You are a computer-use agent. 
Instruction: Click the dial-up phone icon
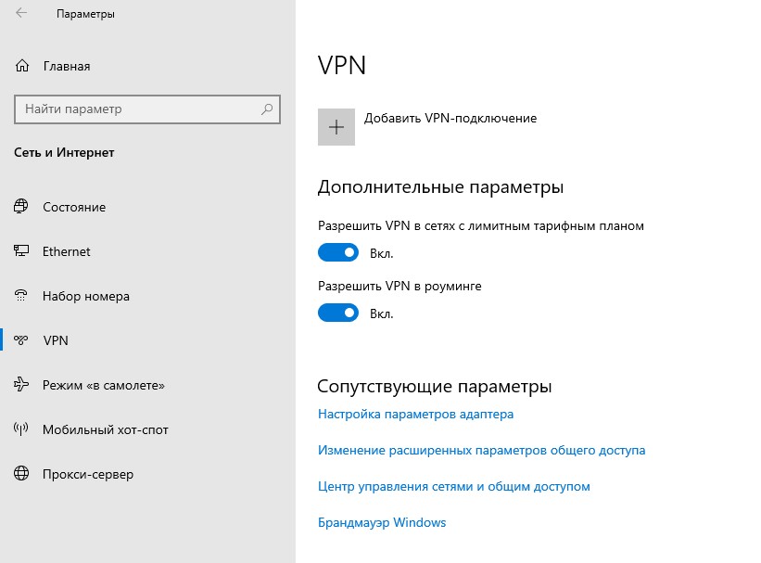tap(21, 295)
